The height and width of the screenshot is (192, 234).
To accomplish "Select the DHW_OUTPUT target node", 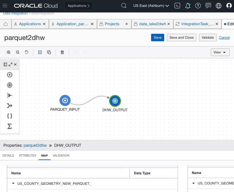I will click(x=115, y=101).
